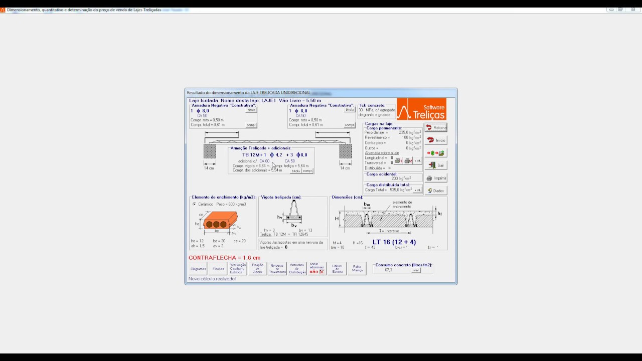Open Faixa Maciça
642x361 pixels.
point(357,269)
